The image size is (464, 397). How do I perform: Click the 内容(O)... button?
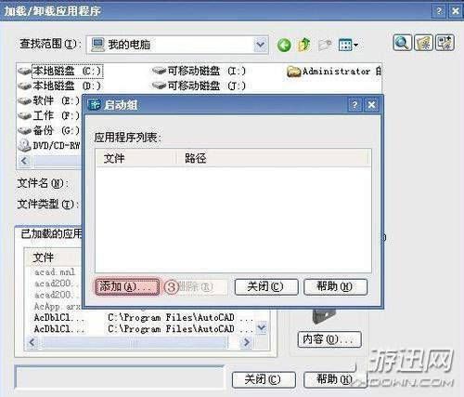tap(329, 339)
